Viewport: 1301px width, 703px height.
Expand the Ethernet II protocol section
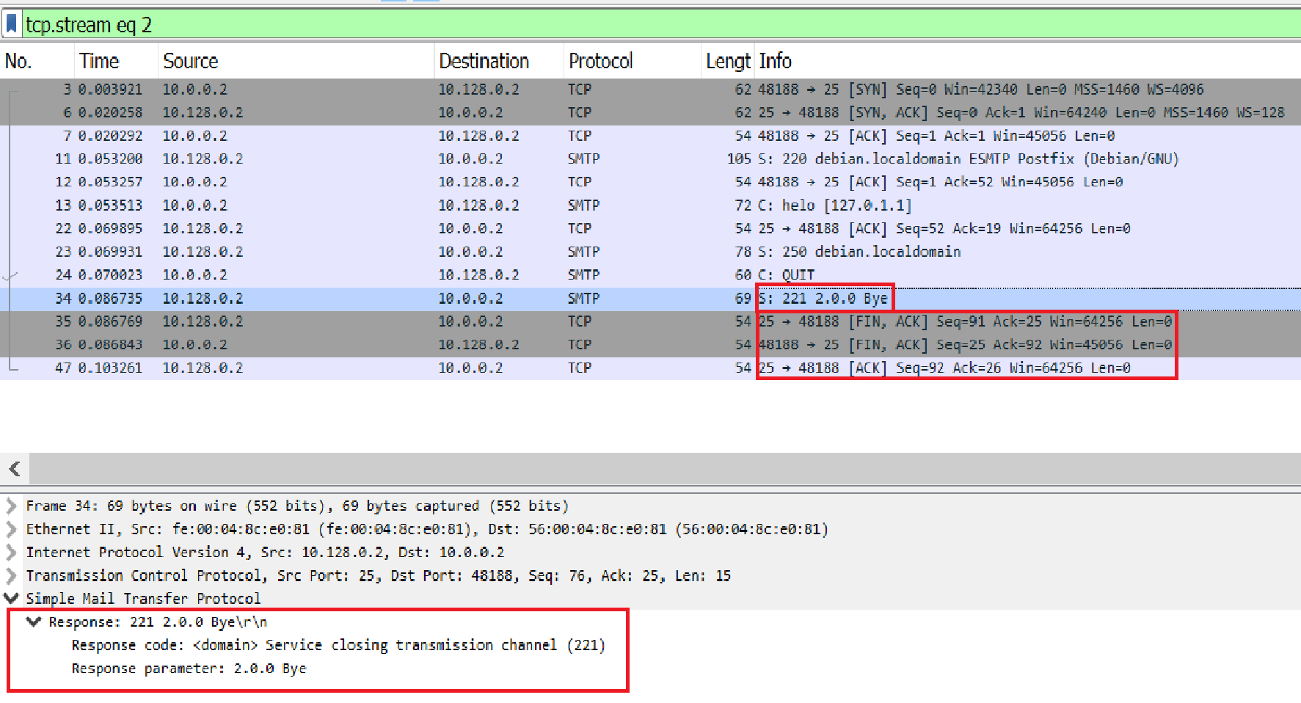10,529
